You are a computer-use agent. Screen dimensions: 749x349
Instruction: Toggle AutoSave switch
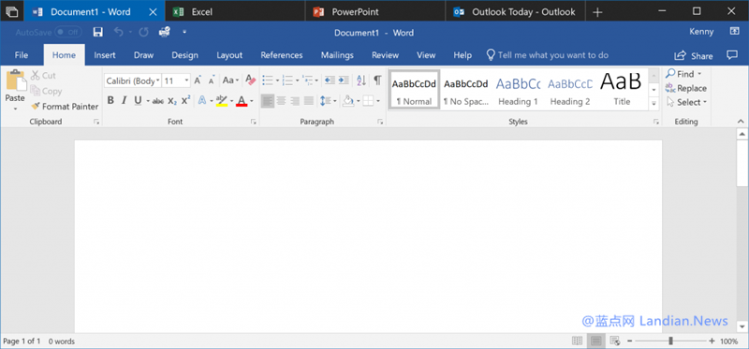67,33
